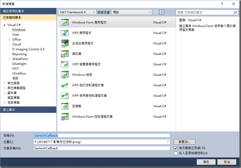
Task: Select the Reporting tree item
Action: 19,54
